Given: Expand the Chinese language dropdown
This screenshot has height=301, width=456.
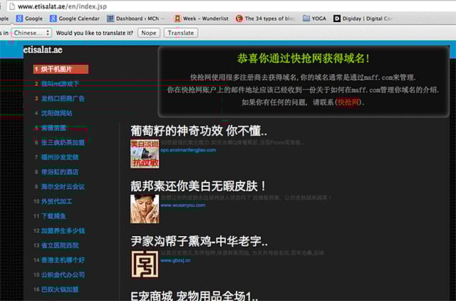Looking at the screenshot, I should click(x=31, y=33).
